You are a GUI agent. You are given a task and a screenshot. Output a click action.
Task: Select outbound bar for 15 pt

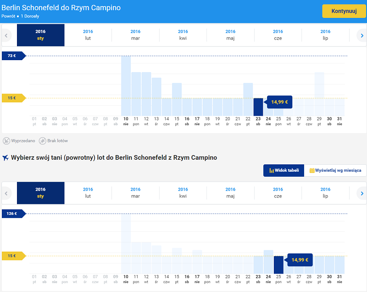click(x=177, y=99)
